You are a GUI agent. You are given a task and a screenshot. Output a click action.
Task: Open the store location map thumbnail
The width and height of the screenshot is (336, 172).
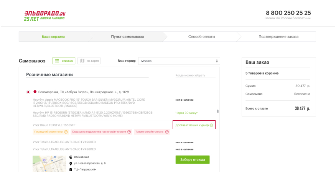(x=49, y=164)
